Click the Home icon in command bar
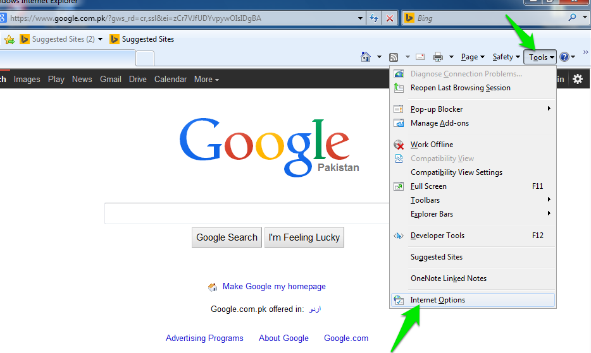The image size is (591, 353). (366, 57)
